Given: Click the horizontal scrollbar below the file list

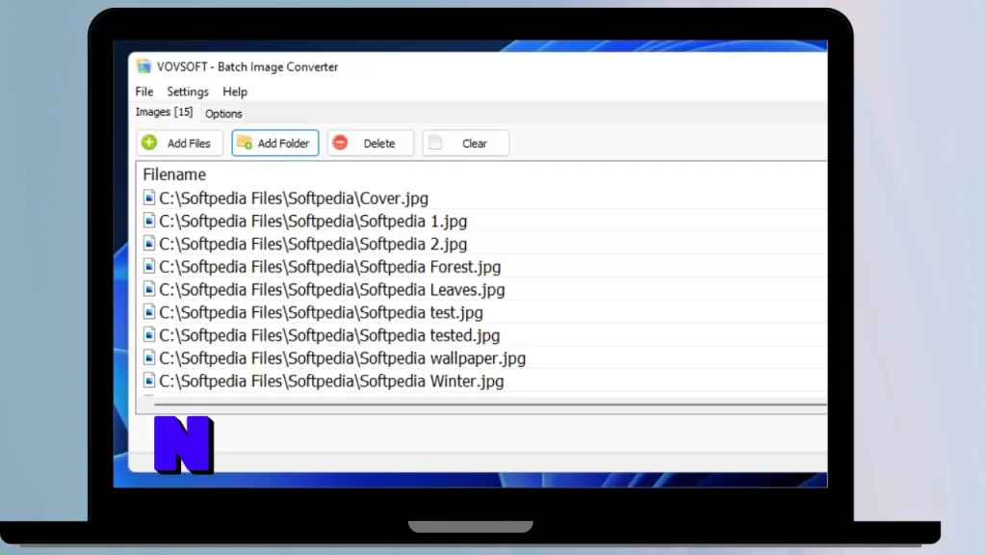Looking at the screenshot, I should (490, 405).
